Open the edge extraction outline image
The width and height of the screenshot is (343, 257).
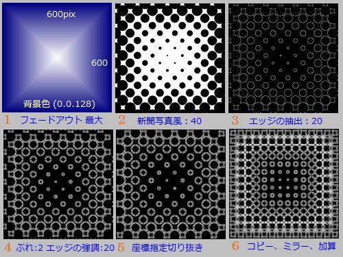(283, 58)
